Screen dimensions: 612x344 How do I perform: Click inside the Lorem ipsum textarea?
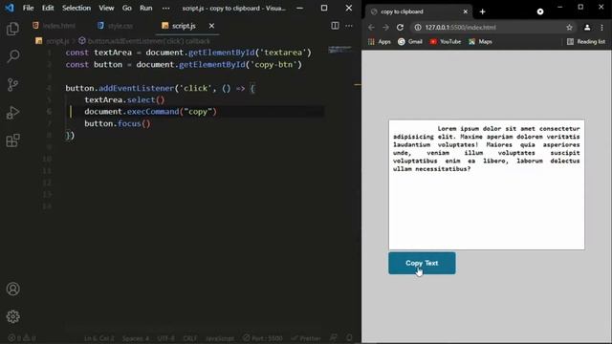click(x=487, y=184)
